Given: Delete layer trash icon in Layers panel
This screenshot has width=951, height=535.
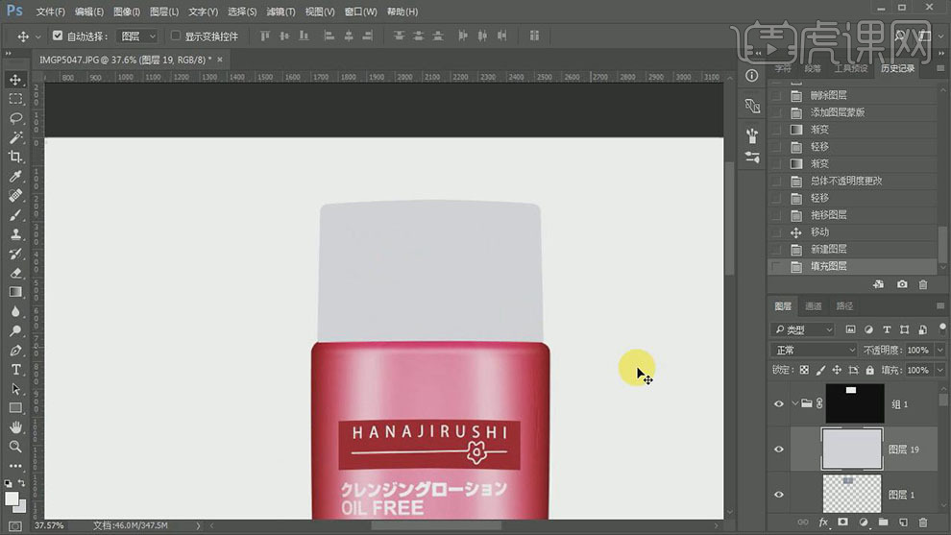Looking at the screenshot, I should 923,522.
